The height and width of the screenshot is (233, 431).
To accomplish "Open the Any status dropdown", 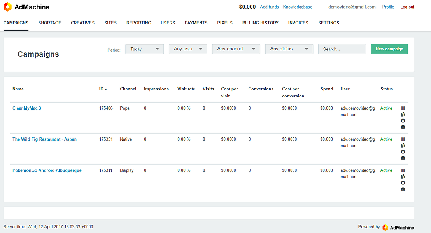I will click(289, 49).
